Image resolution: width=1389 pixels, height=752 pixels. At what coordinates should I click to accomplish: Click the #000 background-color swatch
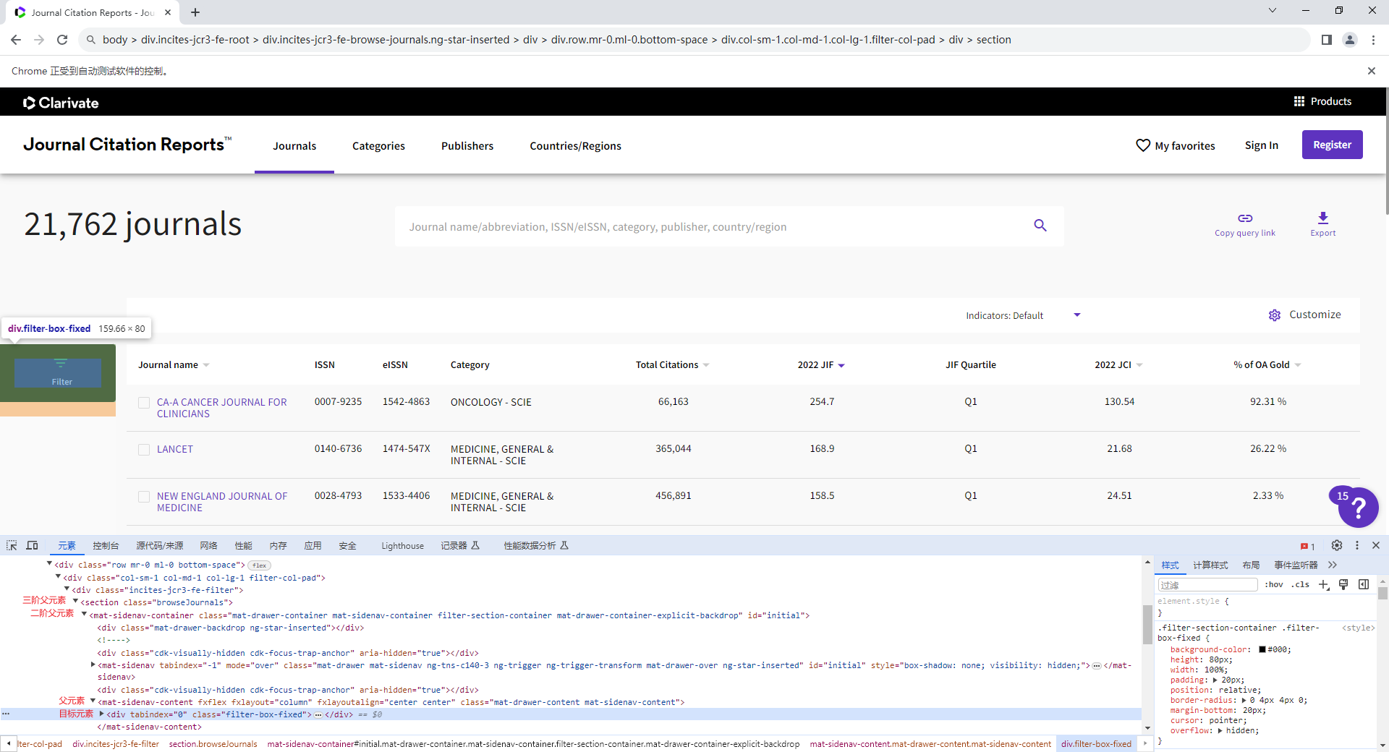click(x=1262, y=649)
